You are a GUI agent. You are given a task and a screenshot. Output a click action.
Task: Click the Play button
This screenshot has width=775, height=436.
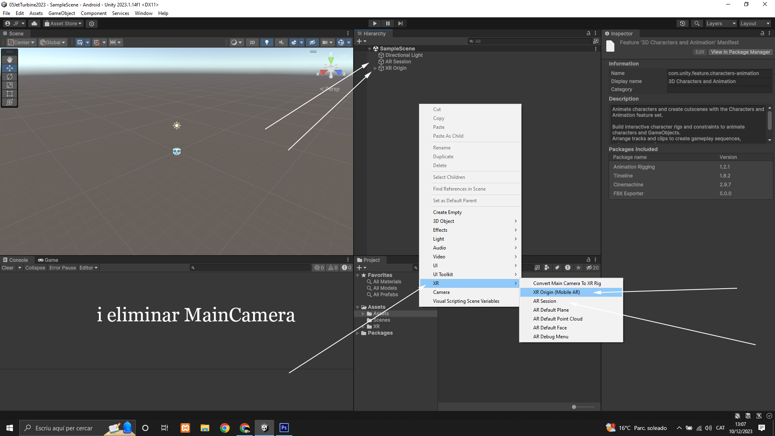[375, 23]
